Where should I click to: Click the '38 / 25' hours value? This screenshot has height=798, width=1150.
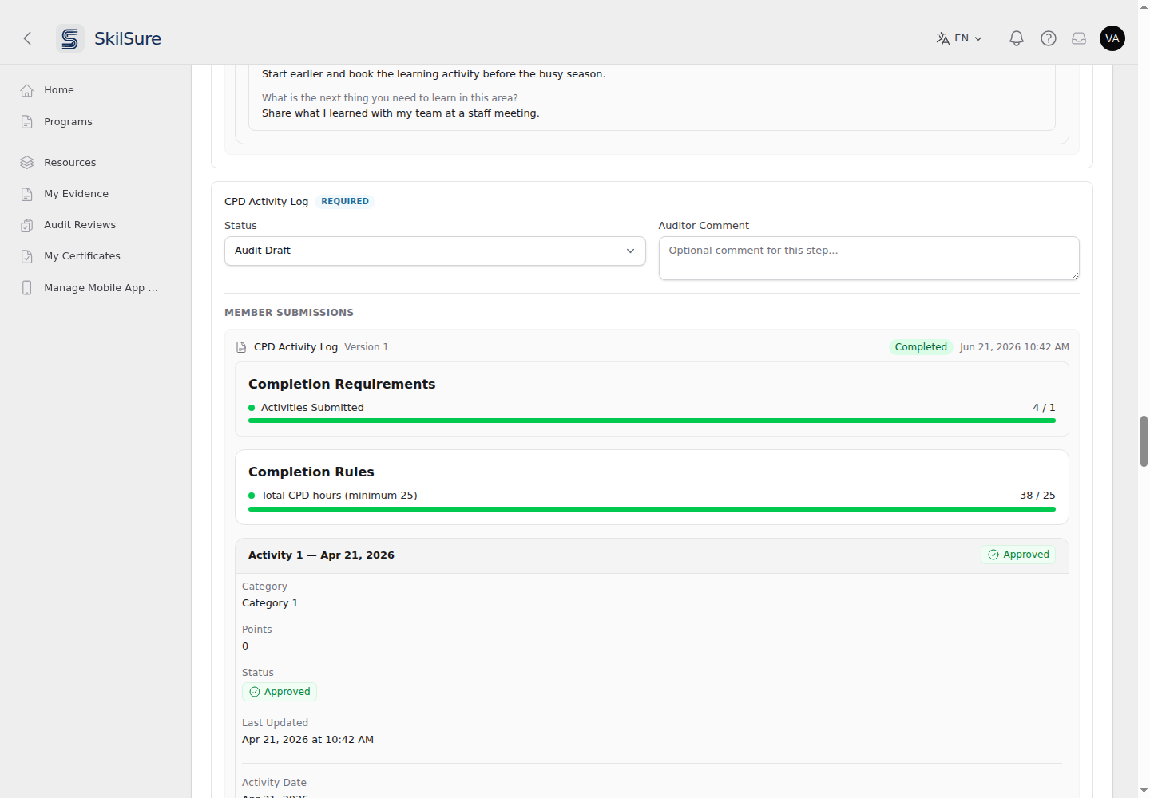1037,496
